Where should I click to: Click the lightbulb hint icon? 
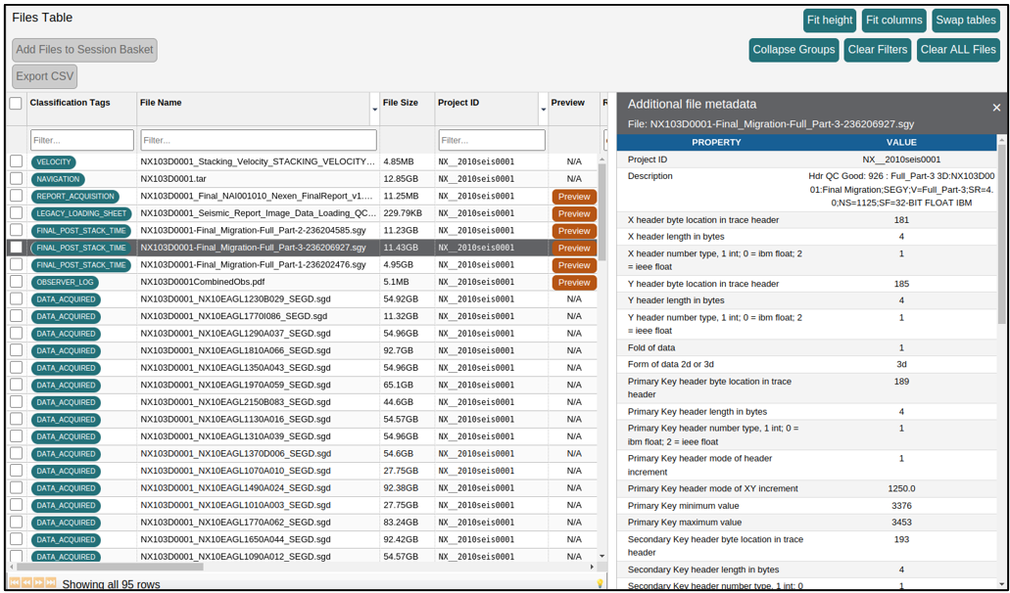tap(601, 583)
